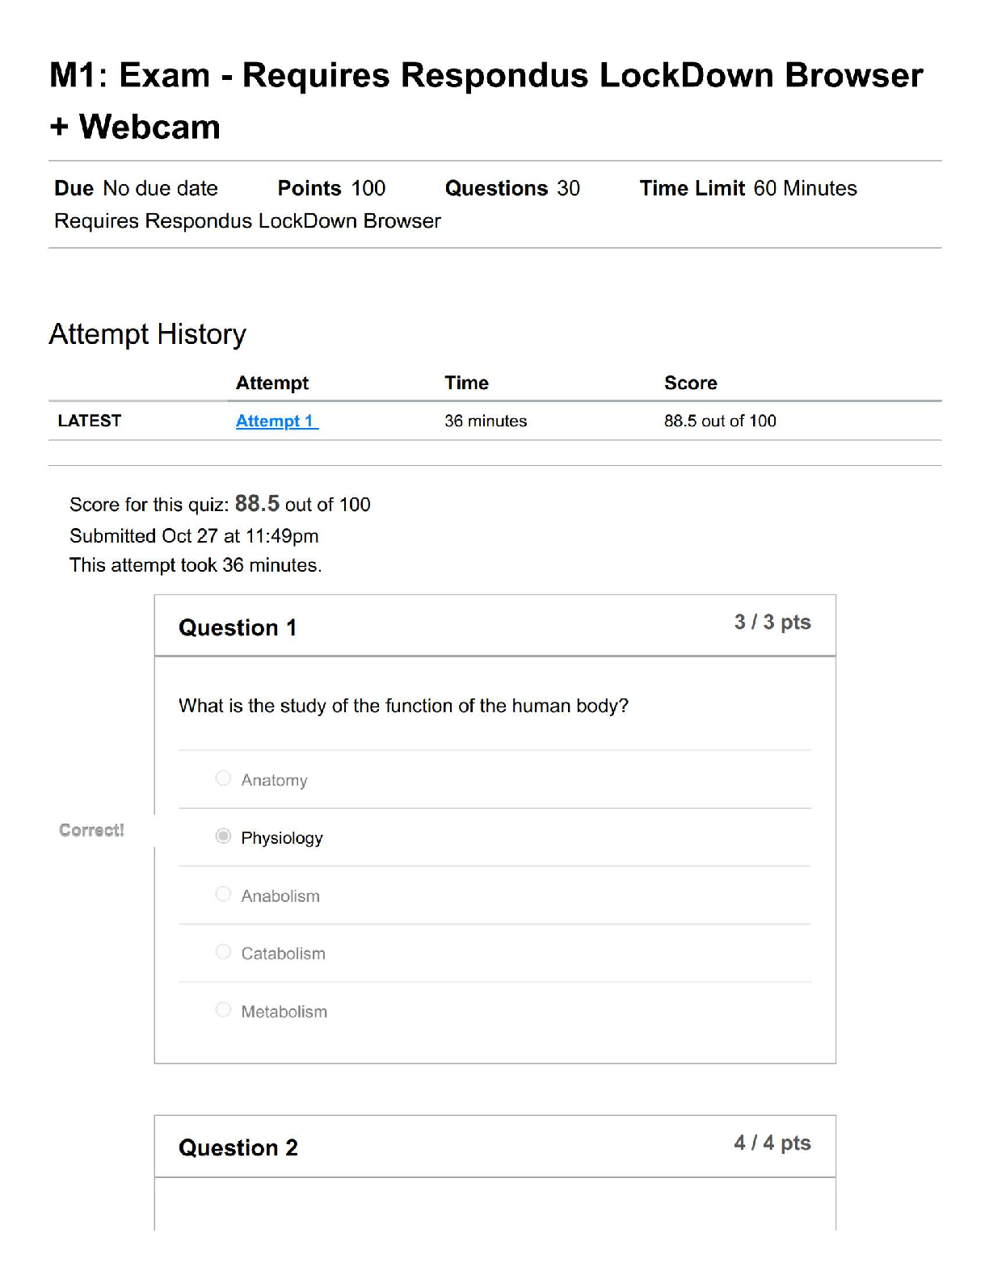Click the 3 / 3 pts score
Image resolution: width=989 pixels, height=1279 pixels.
(x=772, y=622)
